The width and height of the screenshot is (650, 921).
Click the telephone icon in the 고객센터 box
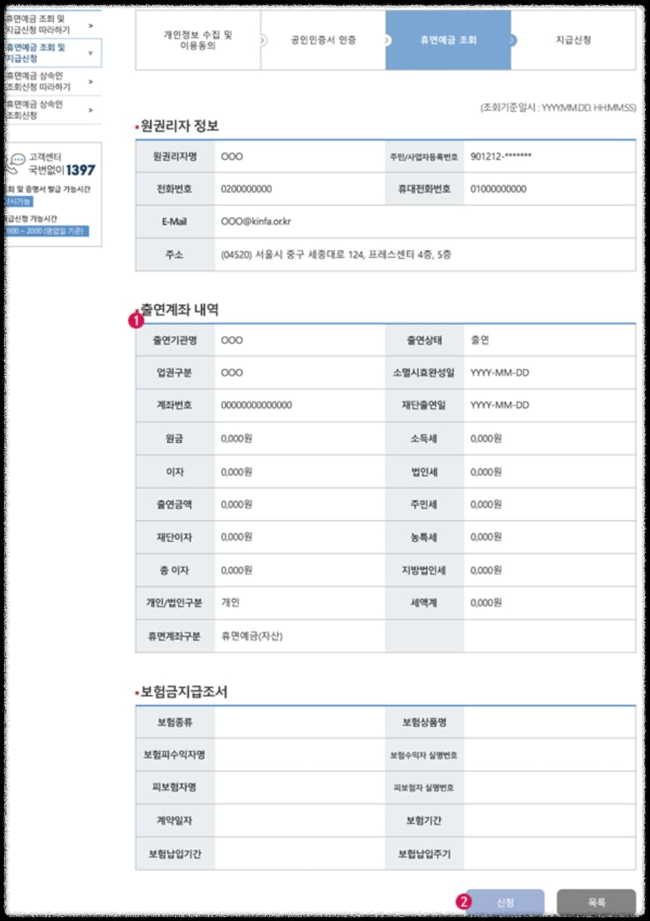11,169
